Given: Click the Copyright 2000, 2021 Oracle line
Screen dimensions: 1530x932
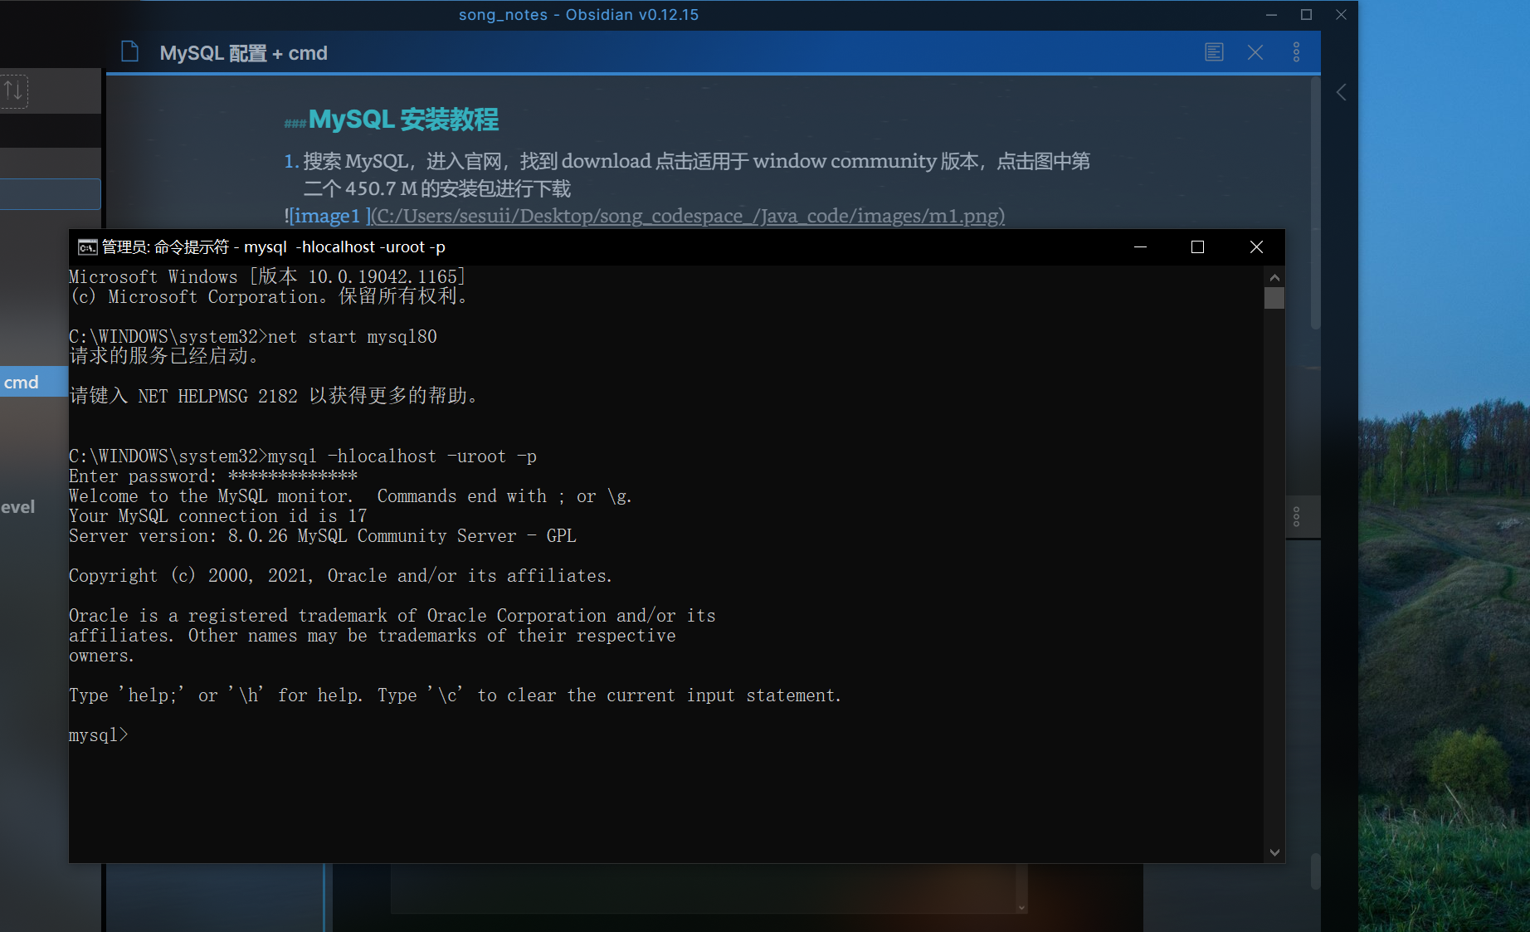Looking at the screenshot, I should (340, 575).
